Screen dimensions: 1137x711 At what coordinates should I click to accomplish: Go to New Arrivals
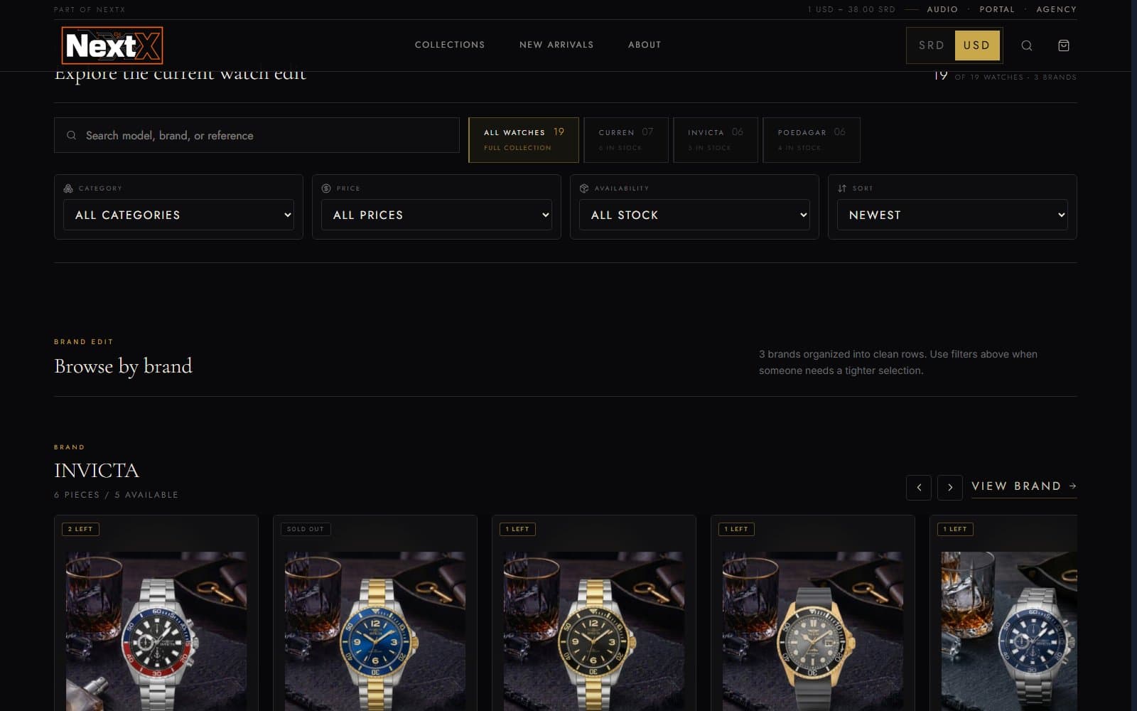click(556, 45)
